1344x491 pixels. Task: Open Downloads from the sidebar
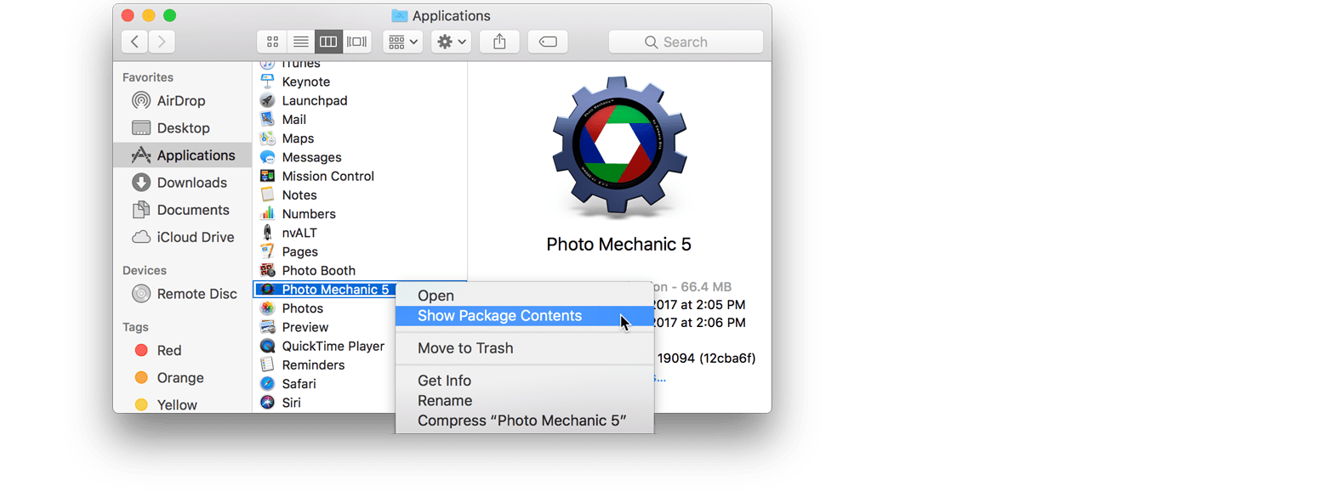click(182, 182)
